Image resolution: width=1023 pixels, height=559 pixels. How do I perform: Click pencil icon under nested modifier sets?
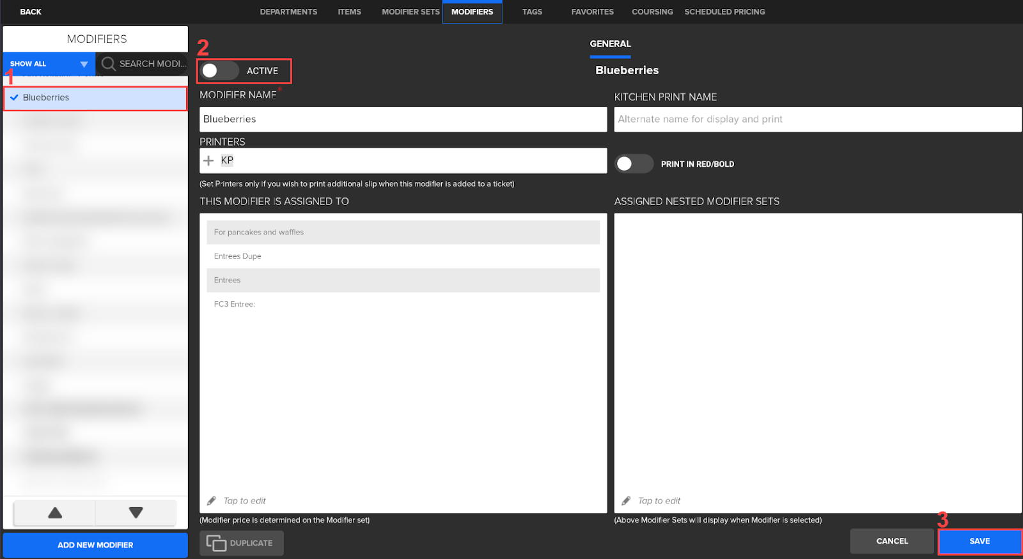pyautogui.click(x=626, y=501)
